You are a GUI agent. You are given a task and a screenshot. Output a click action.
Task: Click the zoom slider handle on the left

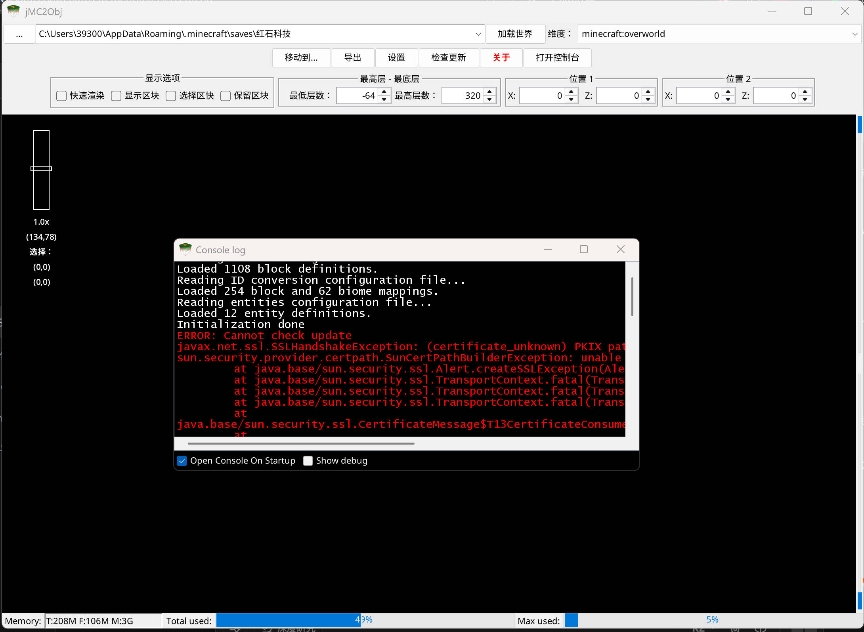click(41, 169)
